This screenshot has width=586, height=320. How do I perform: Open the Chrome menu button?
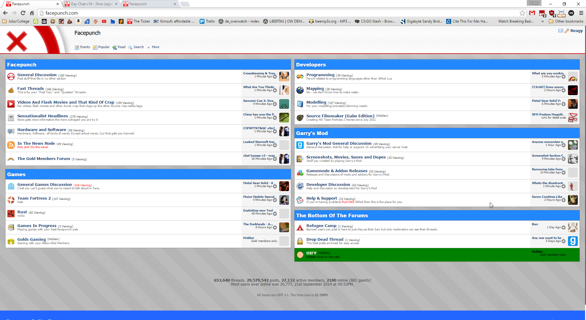point(581,13)
